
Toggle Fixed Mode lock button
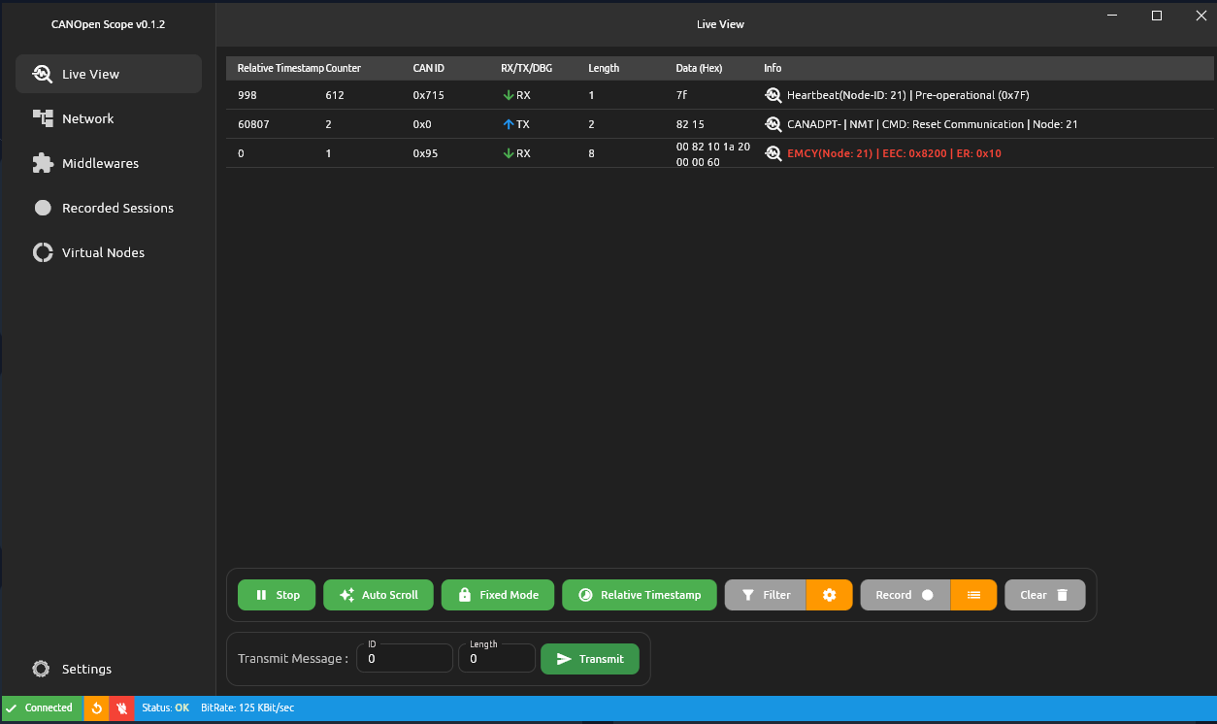[497, 594]
